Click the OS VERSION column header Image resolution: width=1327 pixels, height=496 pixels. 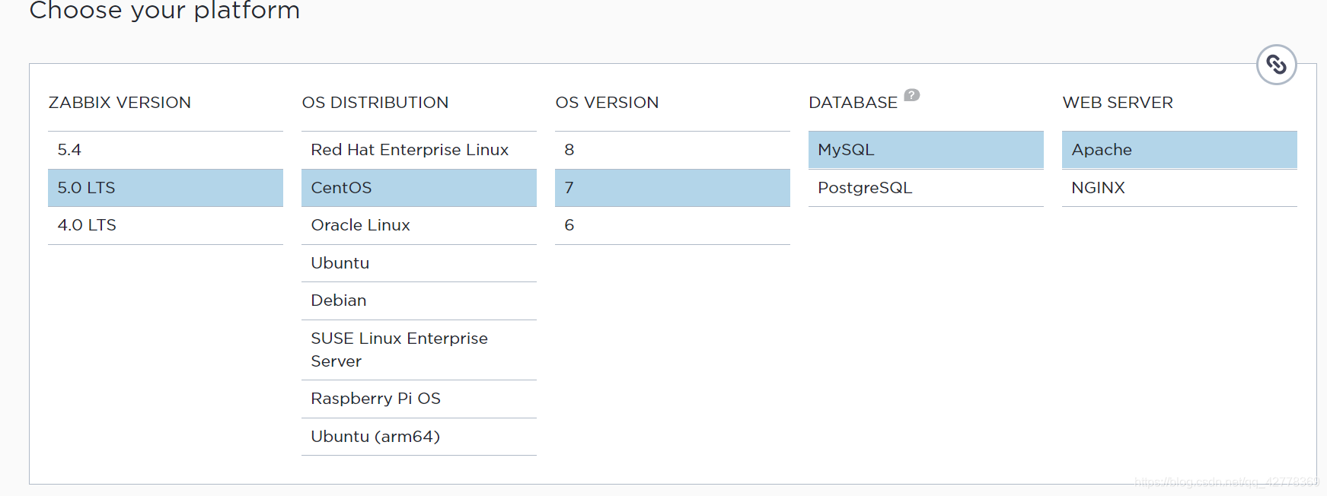click(x=607, y=103)
